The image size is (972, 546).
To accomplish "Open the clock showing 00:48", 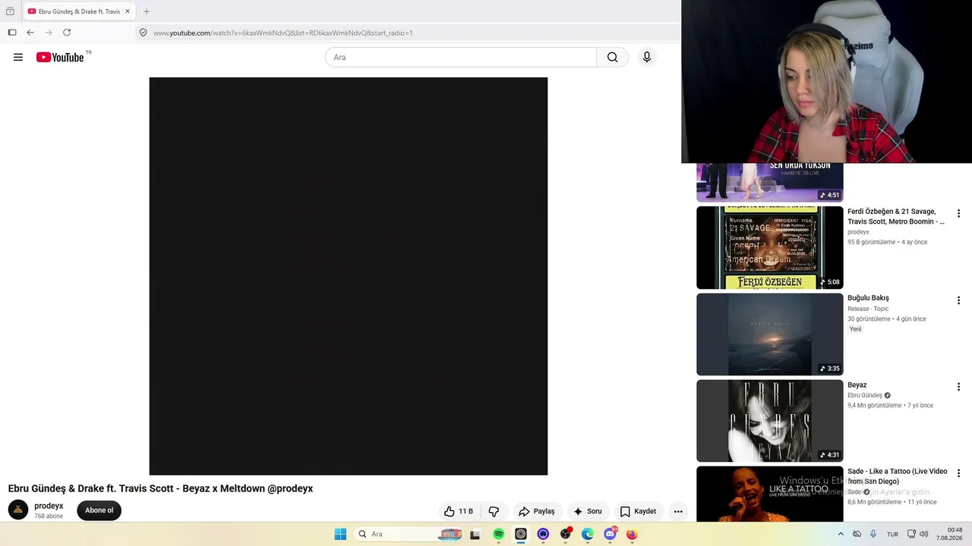I will point(949,534).
